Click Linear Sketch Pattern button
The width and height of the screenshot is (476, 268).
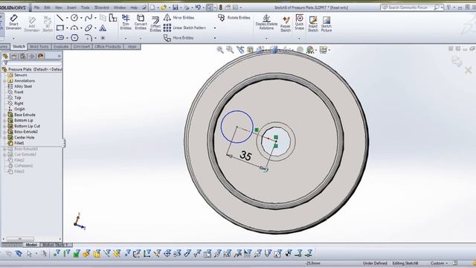[x=185, y=28]
